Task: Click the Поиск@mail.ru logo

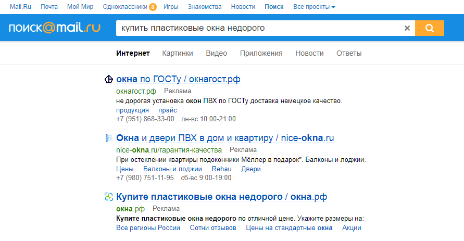Action: click(55, 28)
